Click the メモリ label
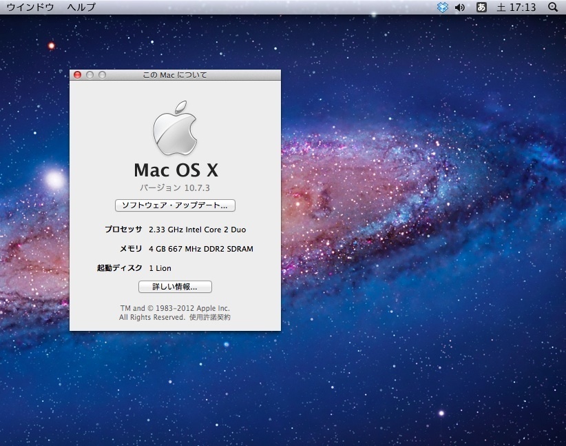Image resolution: width=566 pixels, height=446 pixels. pos(131,249)
